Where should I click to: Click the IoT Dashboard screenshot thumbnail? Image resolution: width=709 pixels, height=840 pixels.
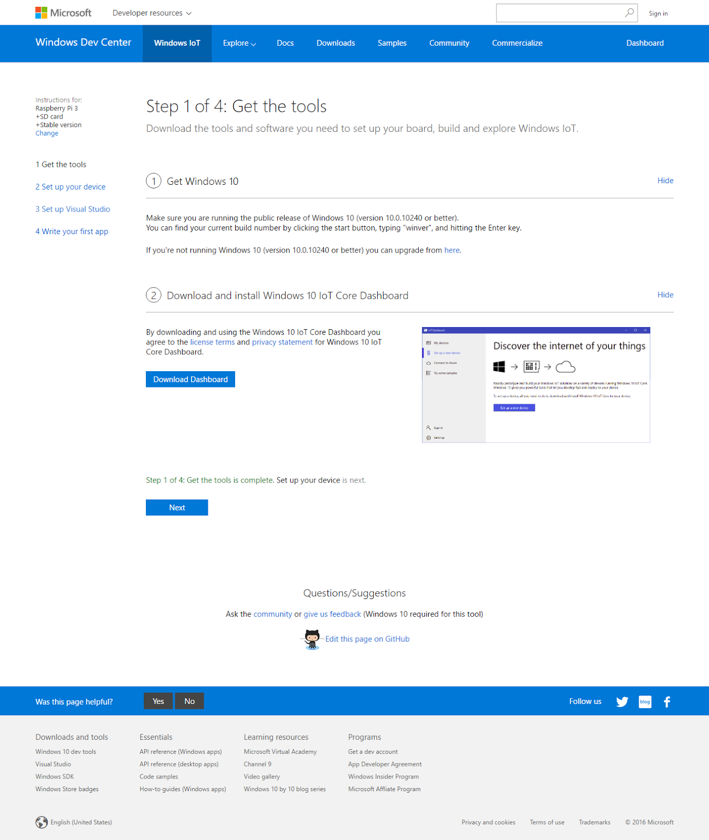[x=536, y=385]
